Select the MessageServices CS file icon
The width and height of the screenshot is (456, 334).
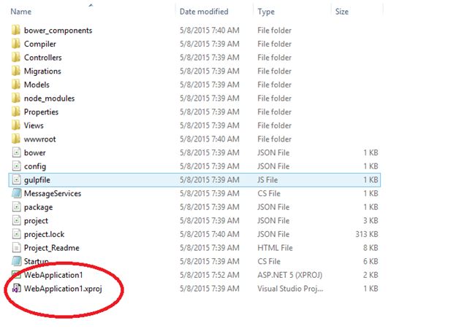[17, 193]
